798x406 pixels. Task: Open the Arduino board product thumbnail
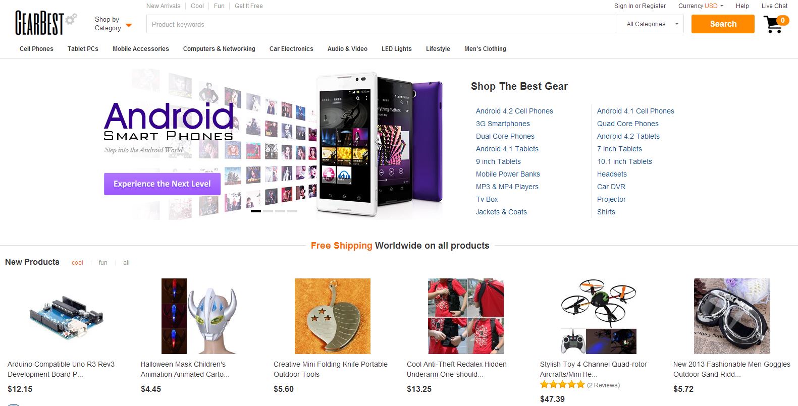coord(66,316)
